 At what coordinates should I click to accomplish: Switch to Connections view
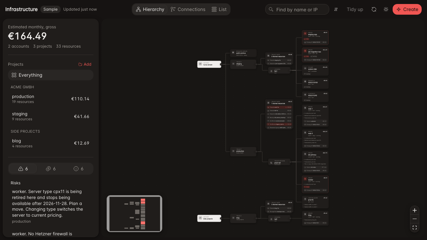(x=188, y=9)
